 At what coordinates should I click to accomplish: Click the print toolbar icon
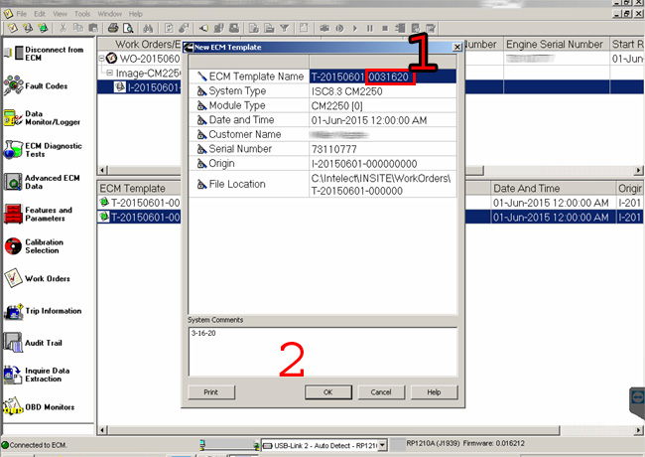tap(113, 28)
